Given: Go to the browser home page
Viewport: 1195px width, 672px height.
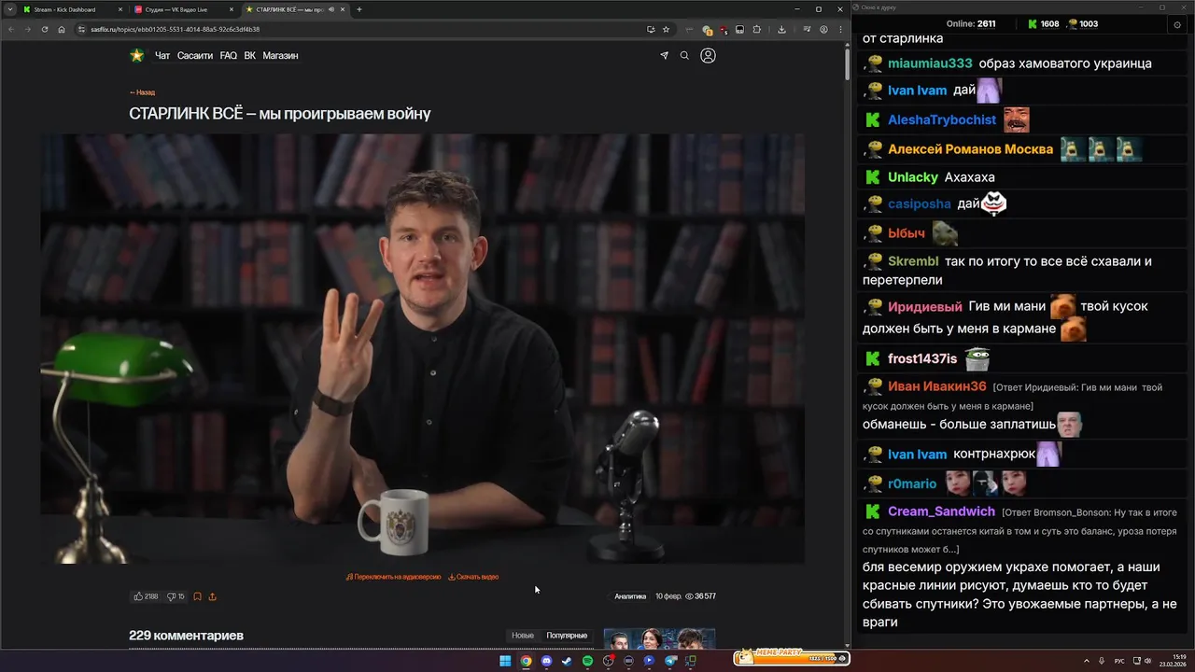Looking at the screenshot, I should point(62,29).
